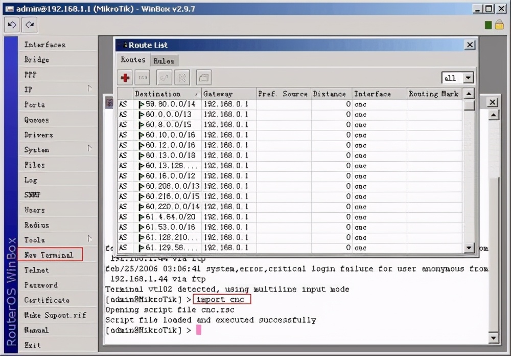Expand the Tools submenu
Image resolution: width=511 pixels, height=356 pixels.
click(57, 239)
